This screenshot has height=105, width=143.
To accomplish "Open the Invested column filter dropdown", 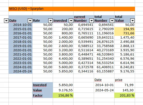I will tap(71, 21).
